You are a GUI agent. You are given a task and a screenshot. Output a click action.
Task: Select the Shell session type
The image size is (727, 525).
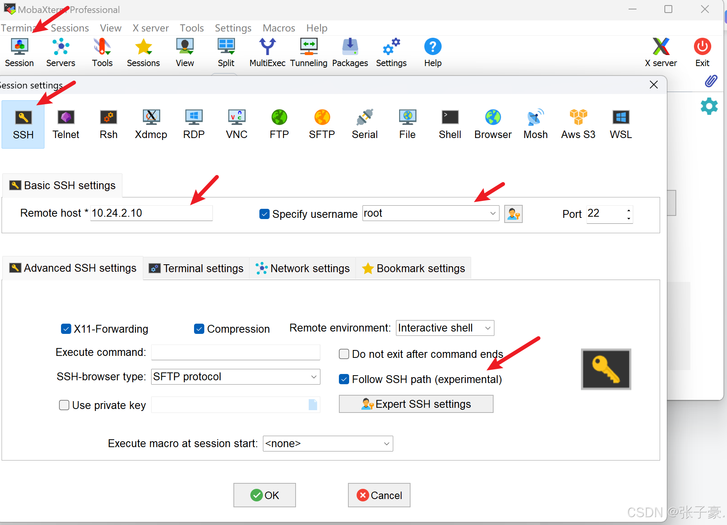[x=450, y=124]
